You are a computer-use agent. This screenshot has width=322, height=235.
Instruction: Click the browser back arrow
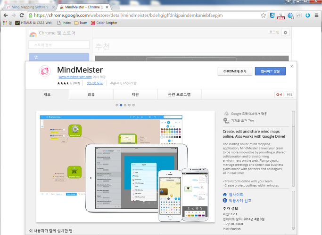click(6, 16)
